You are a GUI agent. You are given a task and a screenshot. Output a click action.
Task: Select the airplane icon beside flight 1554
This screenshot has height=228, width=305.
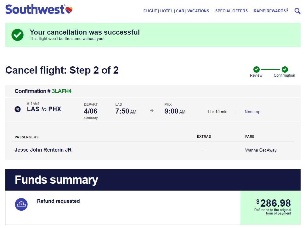coord(18,109)
